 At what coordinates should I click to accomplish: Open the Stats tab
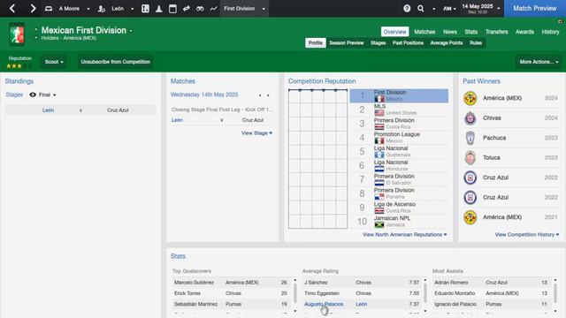pyautogui.click(x=470, y=32)
